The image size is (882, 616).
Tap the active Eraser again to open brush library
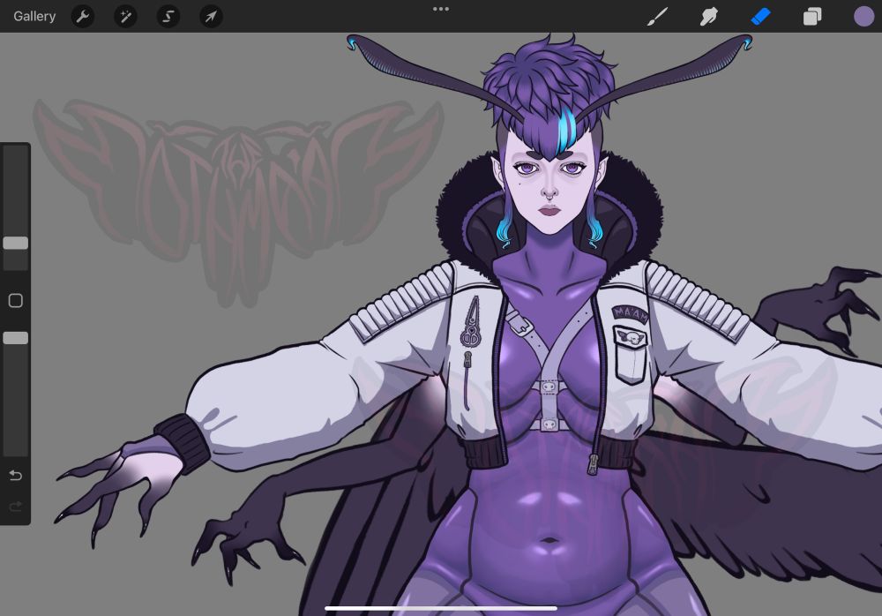tap(760, 16)
